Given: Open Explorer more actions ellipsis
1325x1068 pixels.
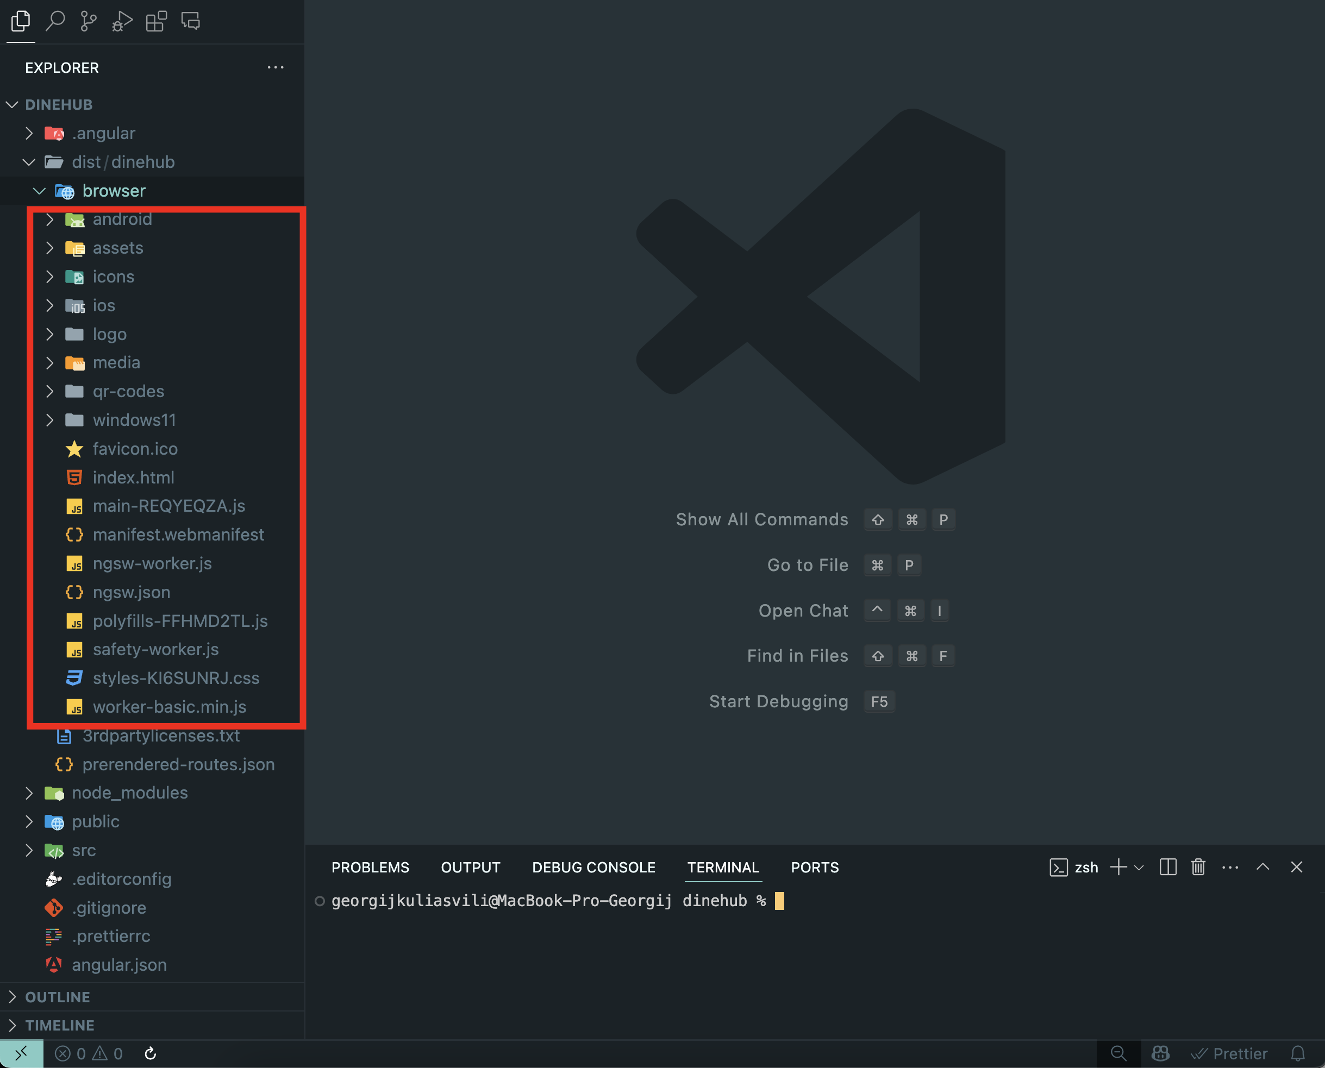Looking at the screenshot, I should click(275, 67).
